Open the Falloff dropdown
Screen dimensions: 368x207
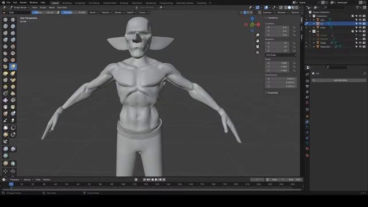(131, 13)
